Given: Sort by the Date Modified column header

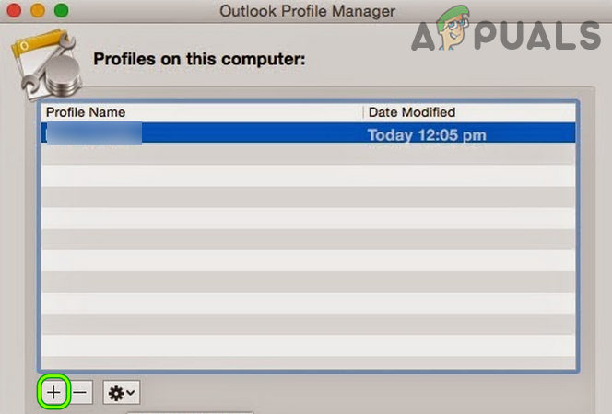Looking at the screenshot, I should 469,112.
